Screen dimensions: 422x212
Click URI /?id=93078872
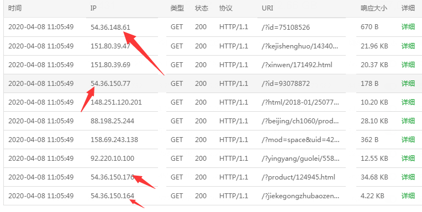pos(286,84)
